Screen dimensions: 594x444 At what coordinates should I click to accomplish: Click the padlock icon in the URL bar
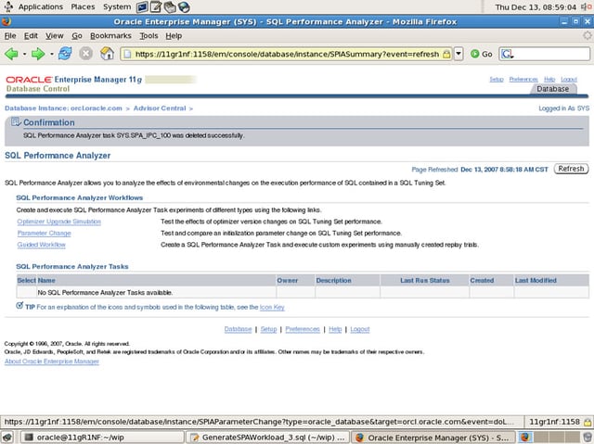[x=446, y=54]
